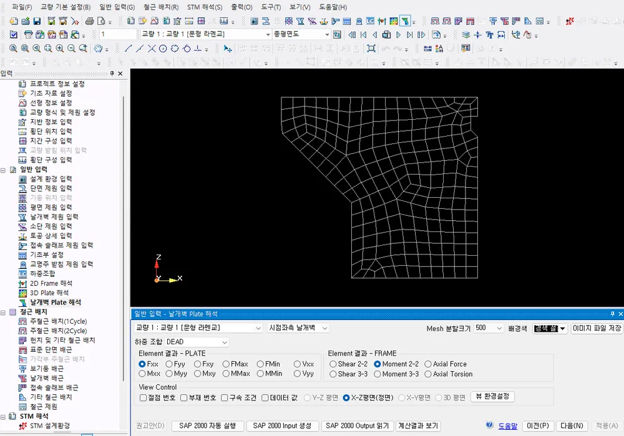Open the 파일(F) menu
Viewport: 624px width, 436px height.
click(x=22, y=7)
